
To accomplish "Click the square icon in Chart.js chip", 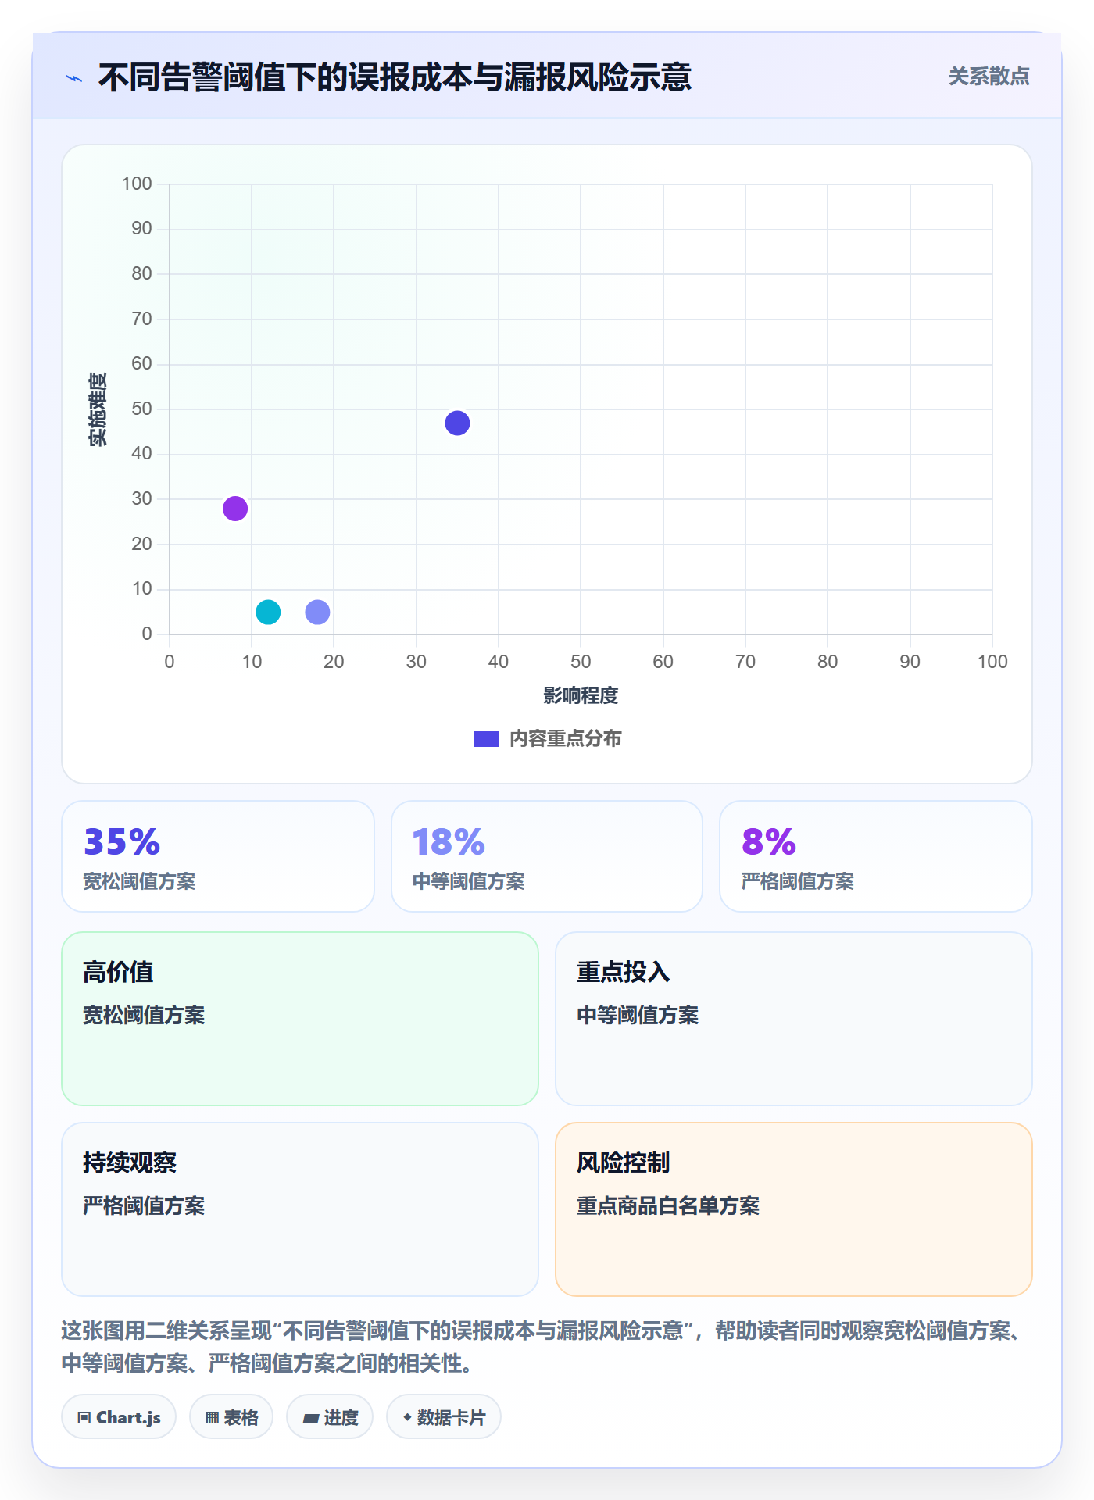I will tap(84, 1417).
